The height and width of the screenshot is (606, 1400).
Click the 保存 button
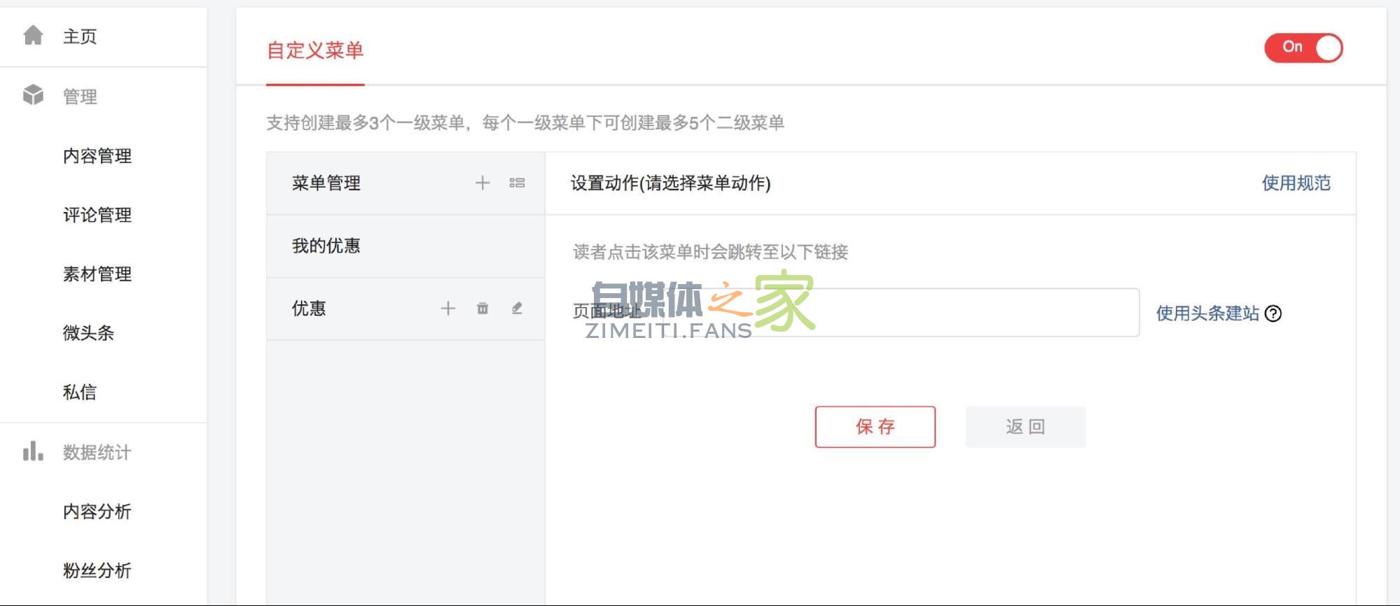coord(875,427)
